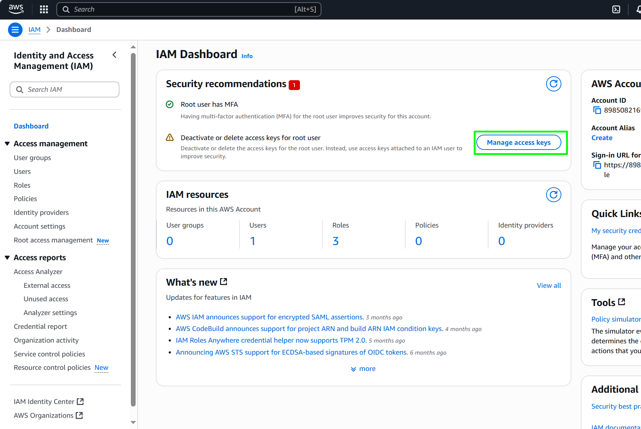
Task: Click the green check icon for root MFA
Action: click(170, 105)
